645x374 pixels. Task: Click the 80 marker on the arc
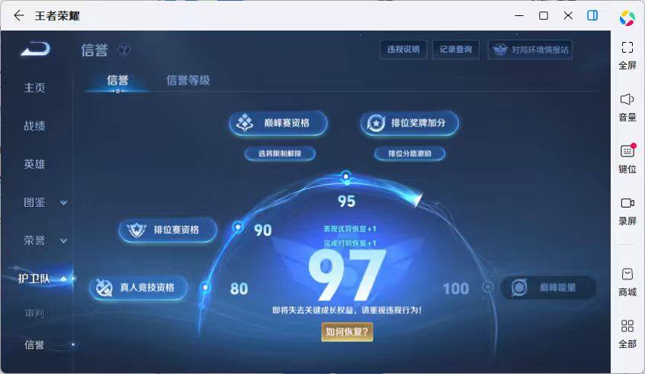(x=205, y=287)
